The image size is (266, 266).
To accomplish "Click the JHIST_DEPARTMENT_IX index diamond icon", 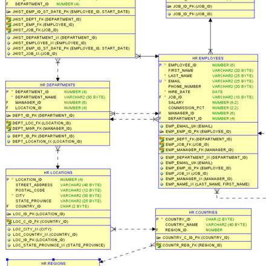I will pos(8,37).
